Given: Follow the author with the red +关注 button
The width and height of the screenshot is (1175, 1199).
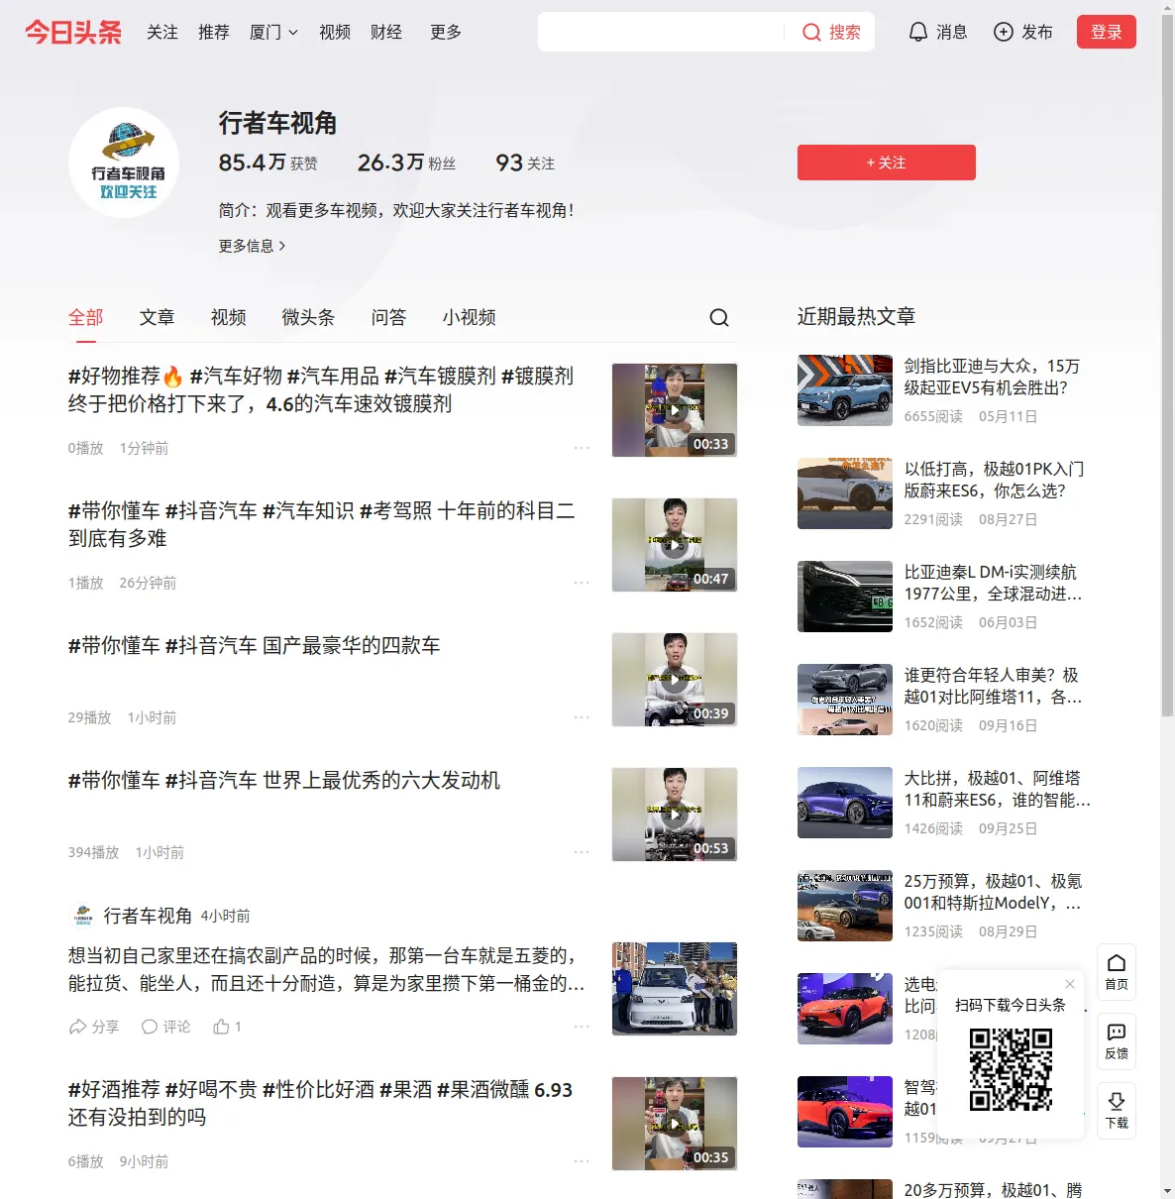Looking at the screenshot, I should click(x=887, y=163).
